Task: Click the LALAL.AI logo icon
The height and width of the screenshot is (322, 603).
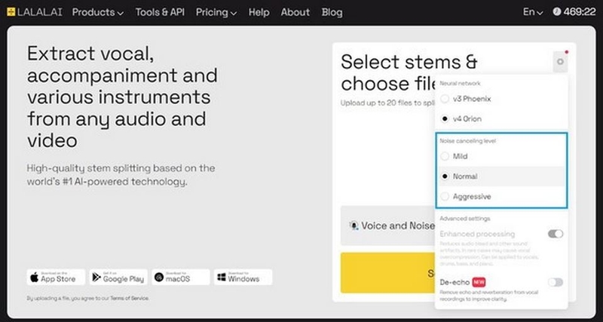Action: coord(11,12)
